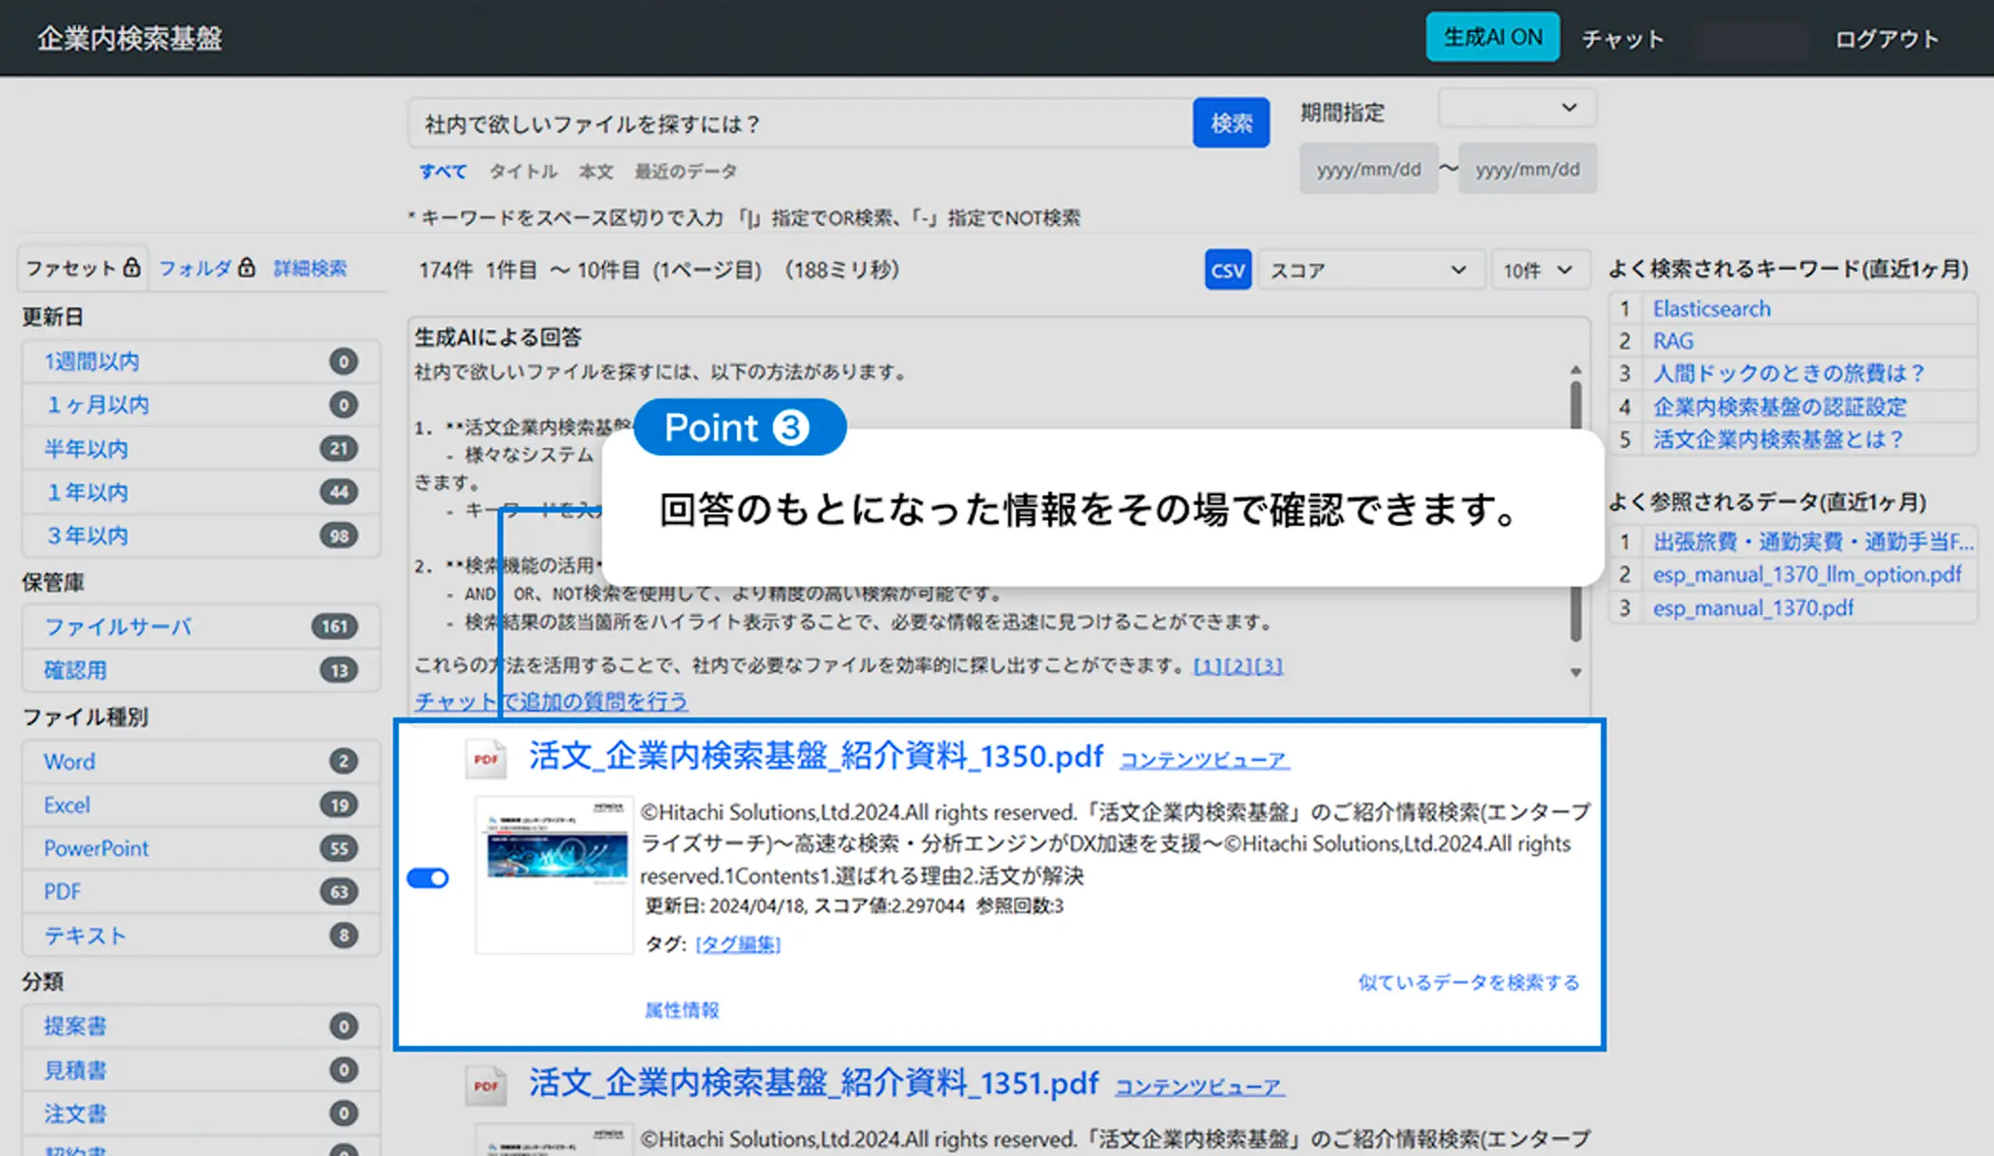Viewport: 1994px width, 1156px height.
Task: Open thumbnail preview of 紹介資料_1350.pdf
Action: (x=555, y=874)
